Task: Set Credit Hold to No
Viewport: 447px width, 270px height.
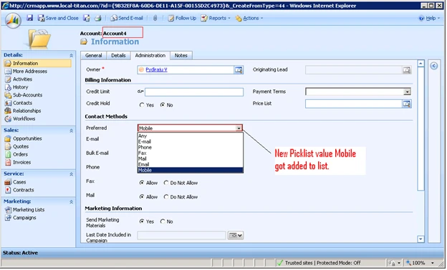Action: 163,105
